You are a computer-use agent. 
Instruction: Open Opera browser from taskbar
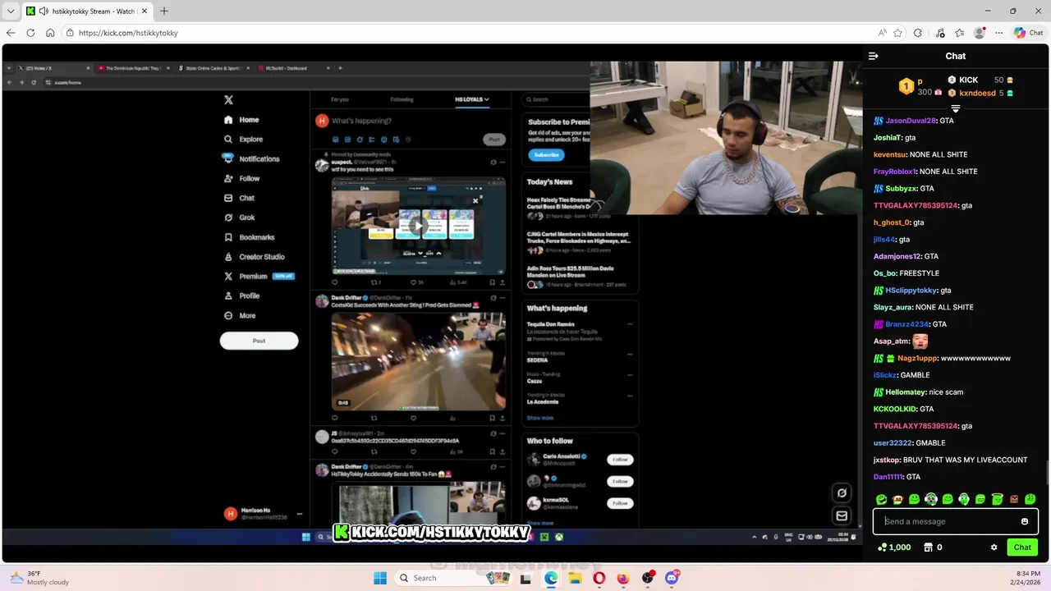coord(599,578)
